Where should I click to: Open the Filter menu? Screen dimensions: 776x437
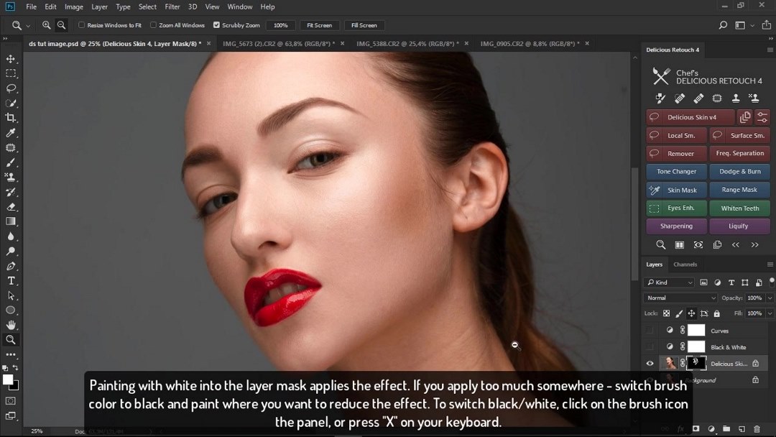tap(172, 7)
